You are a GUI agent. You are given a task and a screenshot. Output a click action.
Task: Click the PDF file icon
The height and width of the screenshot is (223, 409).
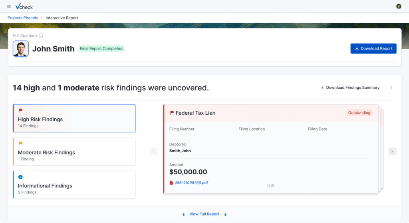171,183
